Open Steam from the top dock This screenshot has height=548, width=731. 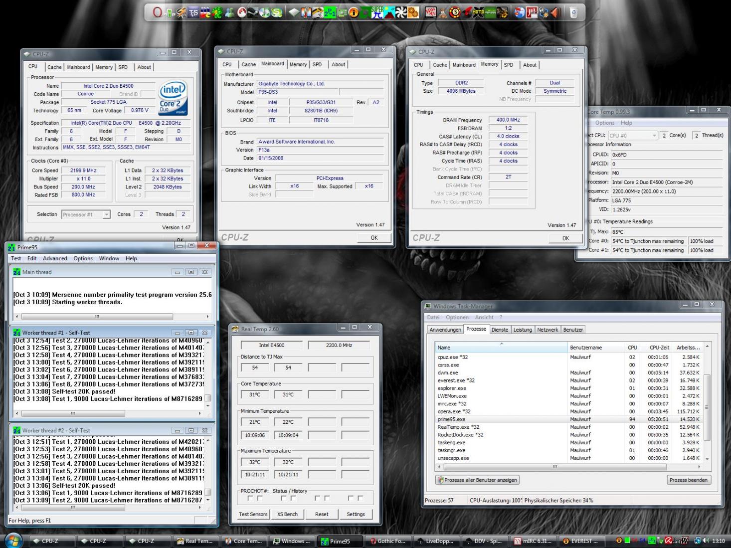click(x=253, y=12)
